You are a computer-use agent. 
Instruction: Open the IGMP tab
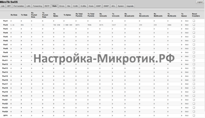98,6
